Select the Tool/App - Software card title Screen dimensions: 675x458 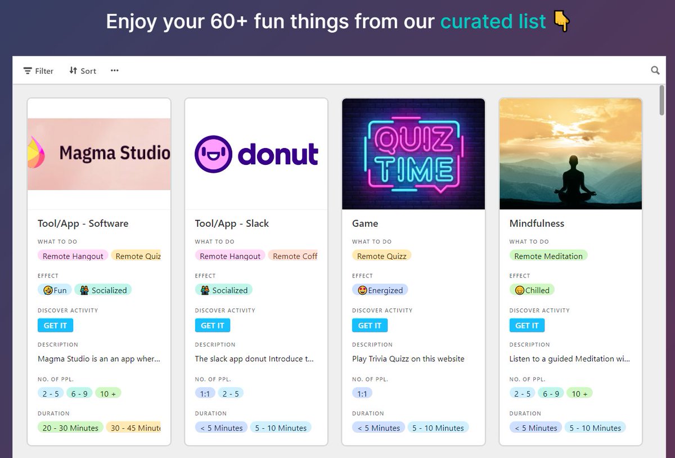tap(83, 223)
